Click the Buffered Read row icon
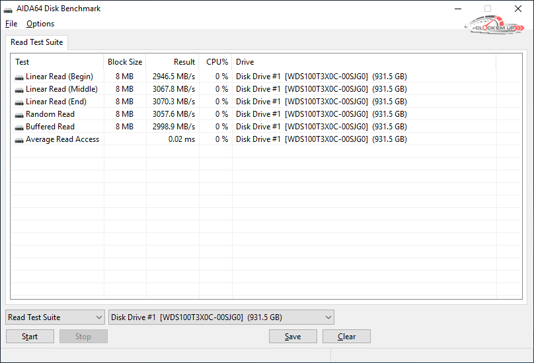Image resolution: width=534 pixels, height=363 pixels. tap(19, 127)
